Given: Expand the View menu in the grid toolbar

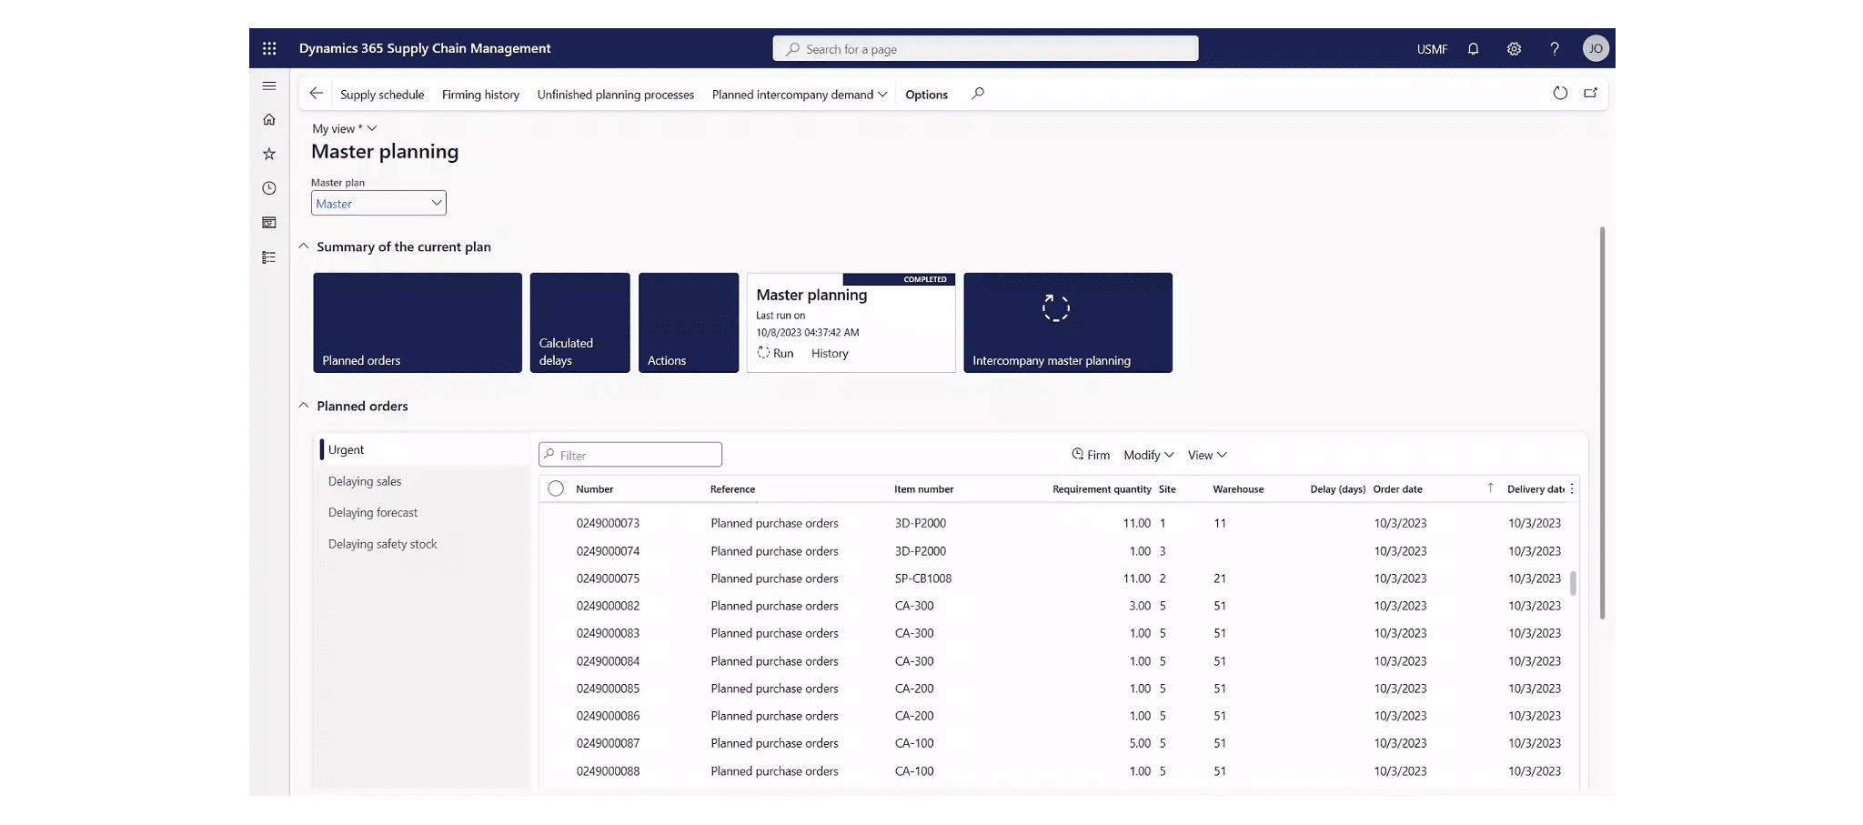Looking at the screenshot, I should 1207,455.
